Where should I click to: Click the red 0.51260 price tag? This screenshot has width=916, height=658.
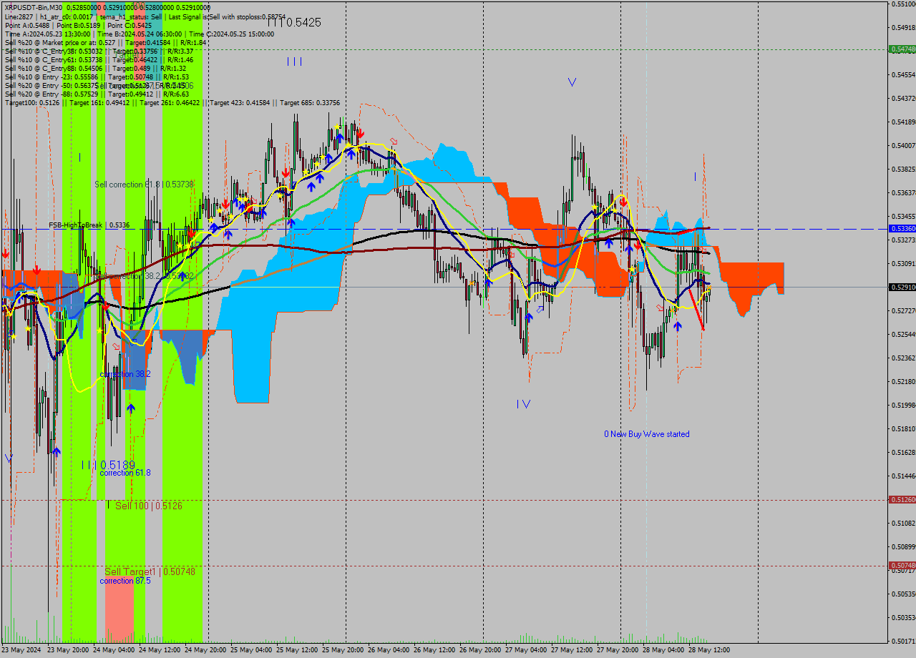pyautogui.click(x=902, y=500)
